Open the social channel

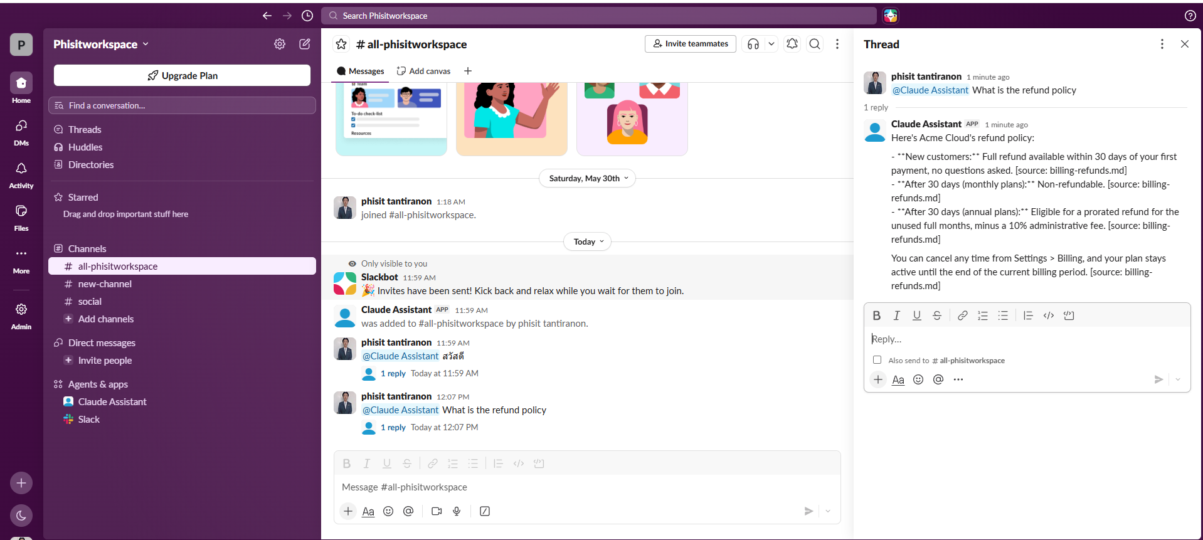click(x=182, y=301)
